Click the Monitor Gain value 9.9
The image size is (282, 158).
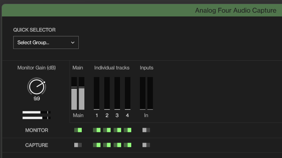pos(36,99)
